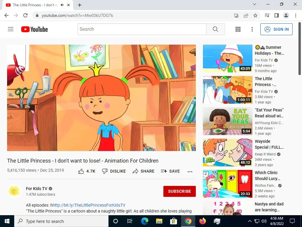Screen dimensions: 302x227
Task: Focus the YouTube Search field
Action: point(142,29)
